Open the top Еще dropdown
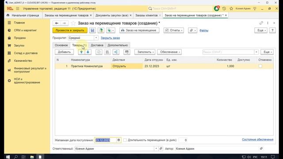283x159 pixels. 261,30
